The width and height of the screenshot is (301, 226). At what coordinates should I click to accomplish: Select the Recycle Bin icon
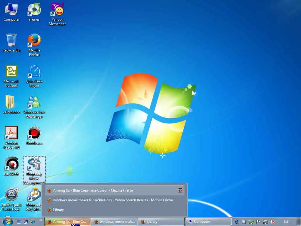(11, 43)
